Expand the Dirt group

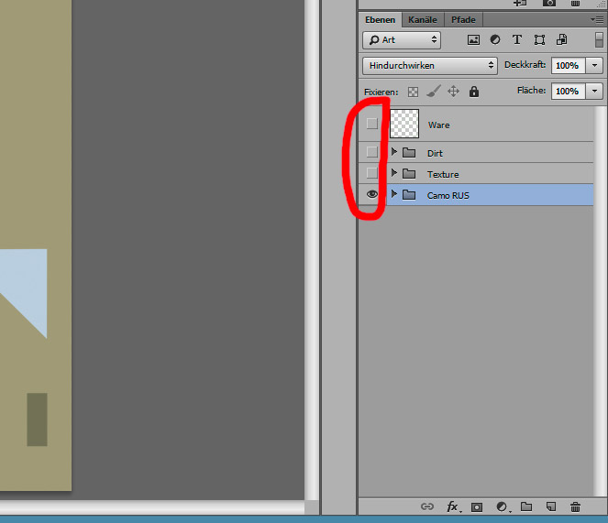[394, 152]
